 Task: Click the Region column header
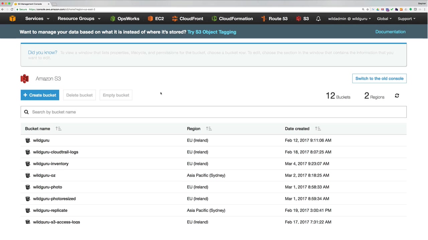tap(194, 129)
